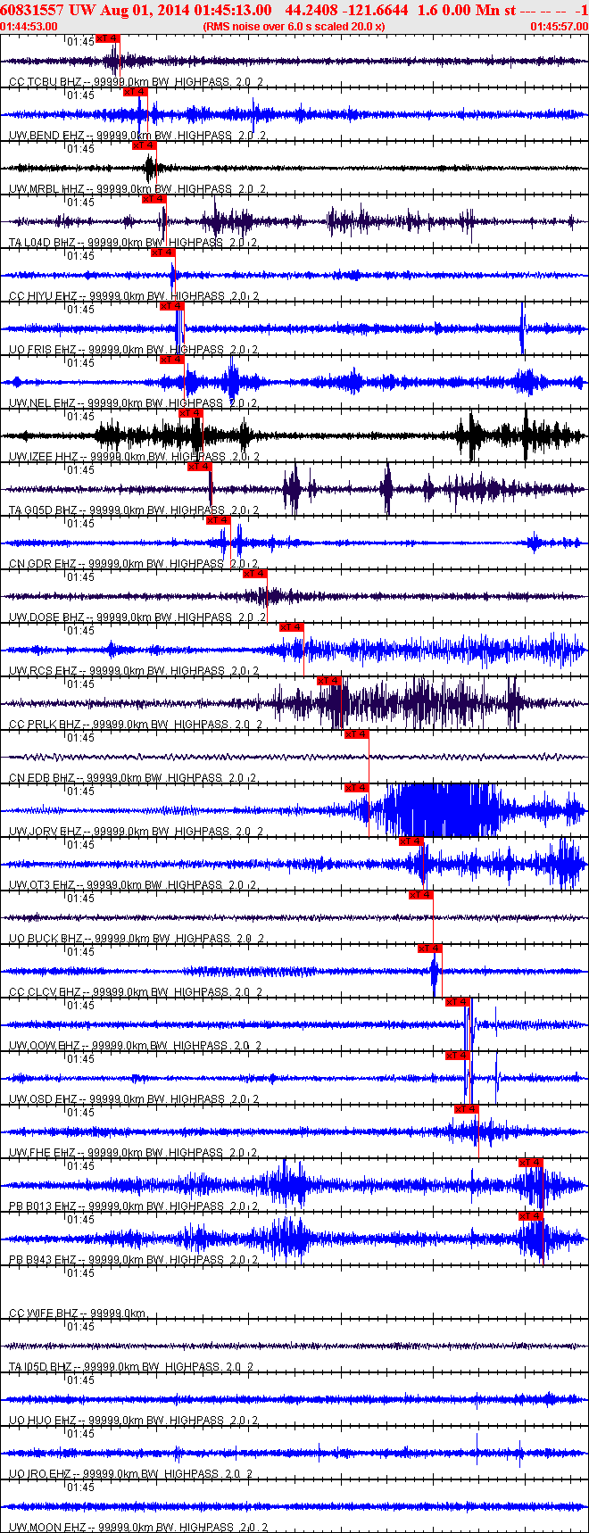Click the red pick flag on UO.FRIS trace
589x1533 pixels.
[171, 306]
